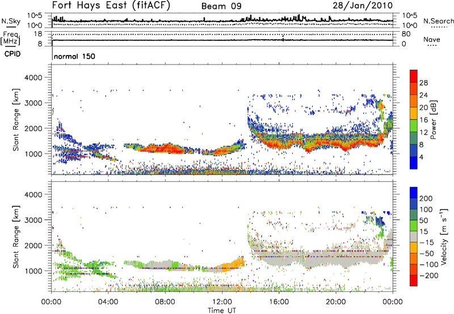
Task: Click the velocity colorbar value '100'
Action: (426, 209)
